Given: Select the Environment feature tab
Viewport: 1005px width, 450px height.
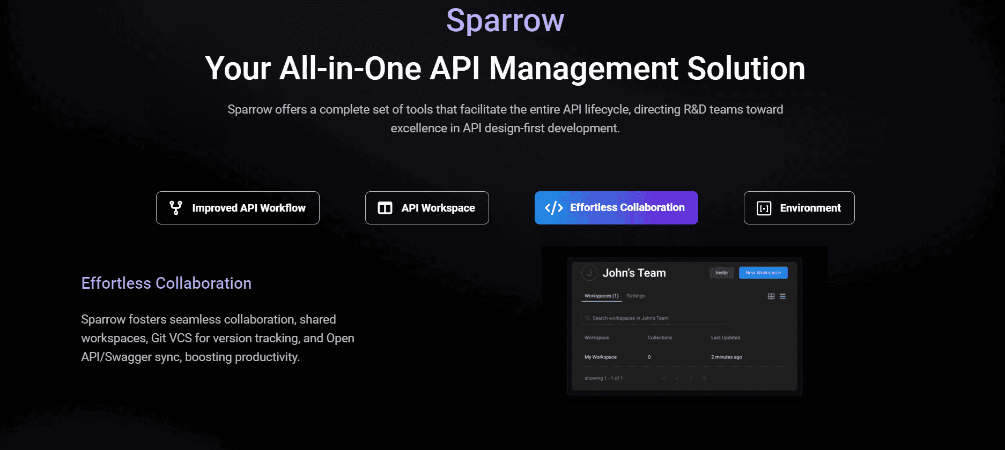Looking at the screenshot, I should [799, 208].
